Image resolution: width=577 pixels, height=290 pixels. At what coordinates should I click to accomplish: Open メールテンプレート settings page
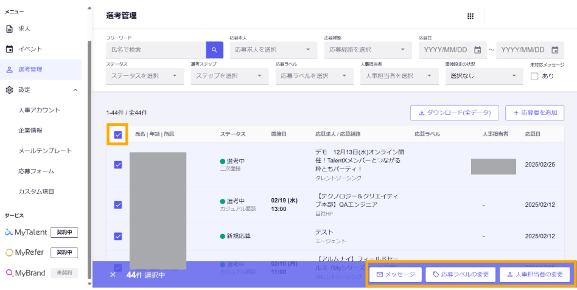point(45,151)
